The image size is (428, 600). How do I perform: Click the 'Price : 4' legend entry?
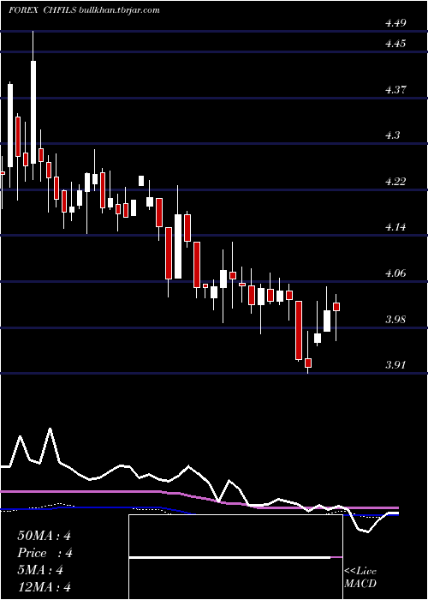(x=45, y=553)
